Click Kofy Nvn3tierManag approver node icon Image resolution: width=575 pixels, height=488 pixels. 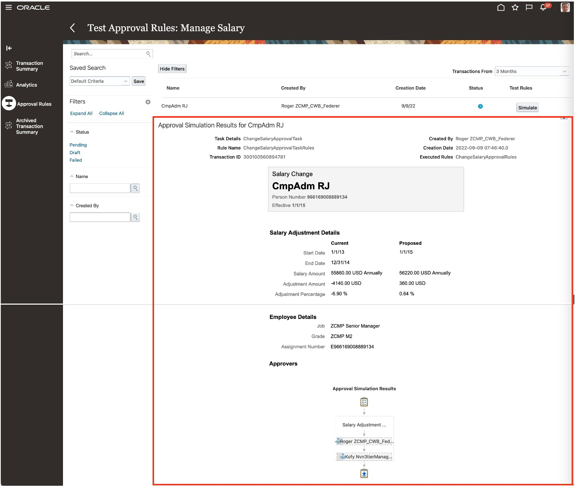point(342,456)
